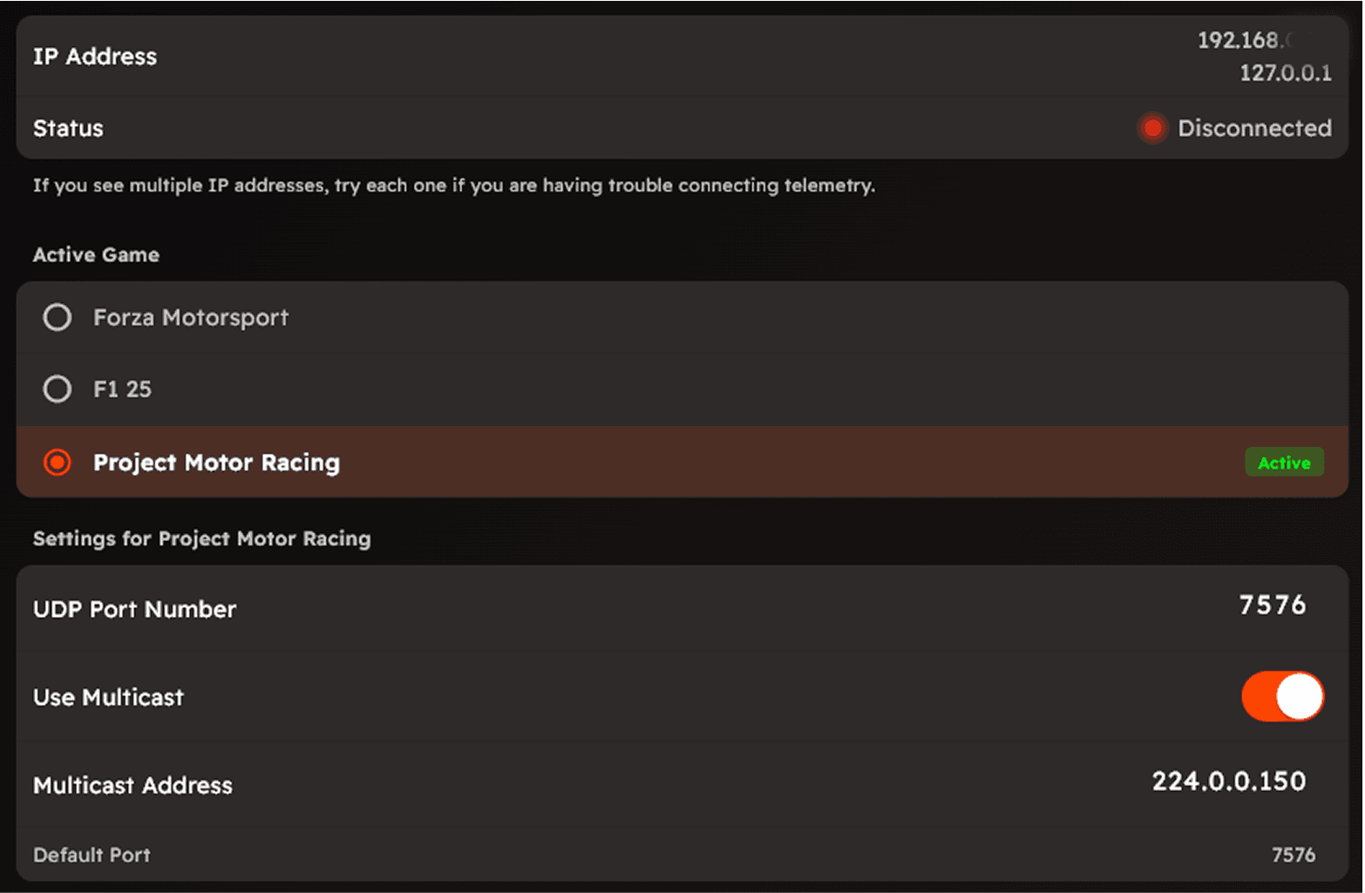Click the Default Port label
Image resolution: width=1365 pixels, height=893 pixels.
pos(92,855)
